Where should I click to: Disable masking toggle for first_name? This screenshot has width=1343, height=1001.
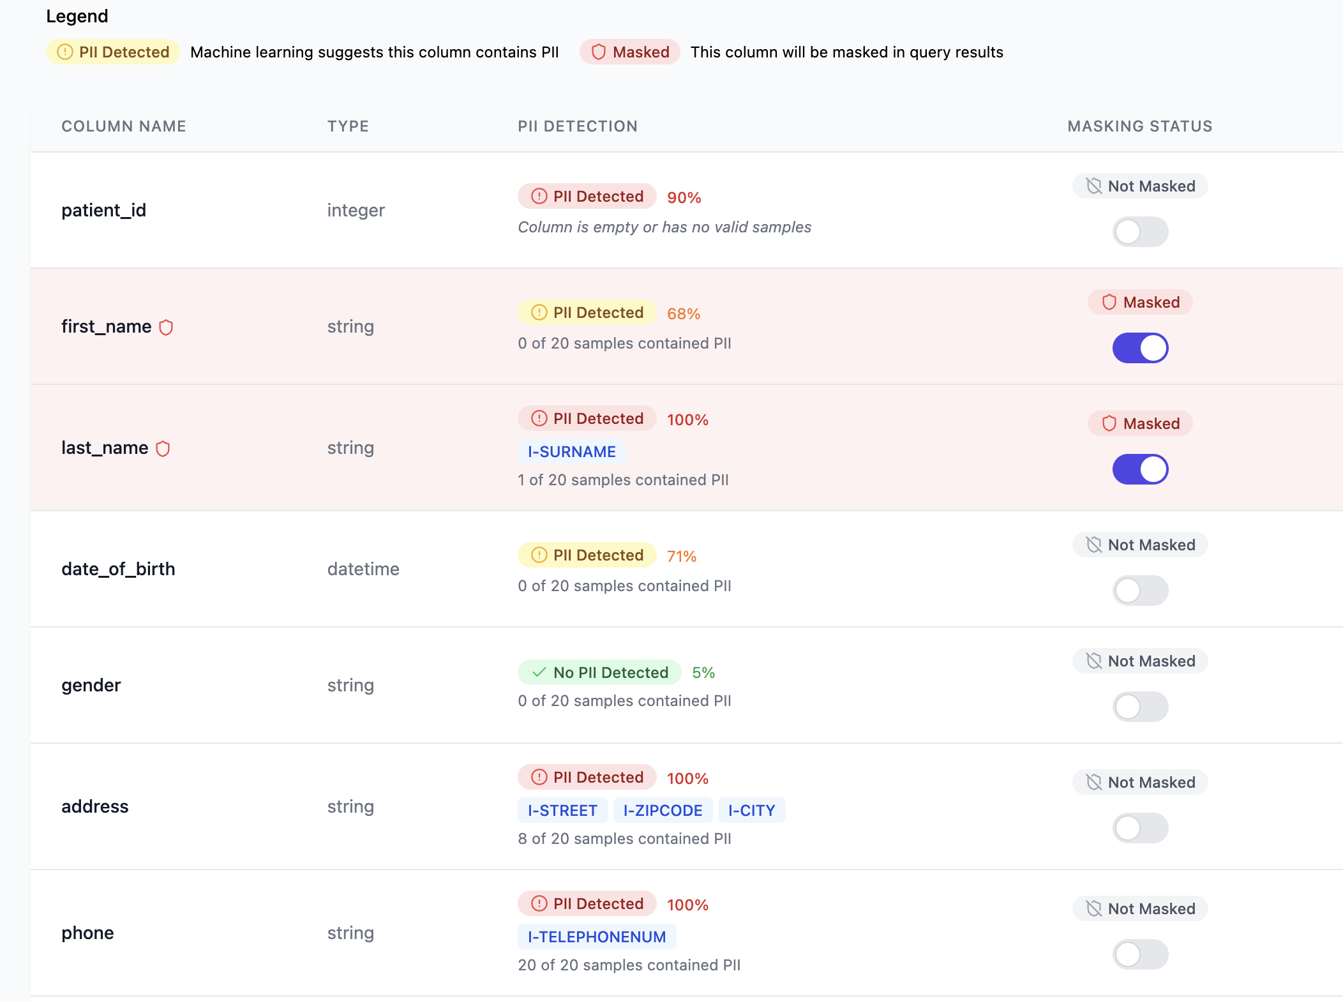[1140, 348]
